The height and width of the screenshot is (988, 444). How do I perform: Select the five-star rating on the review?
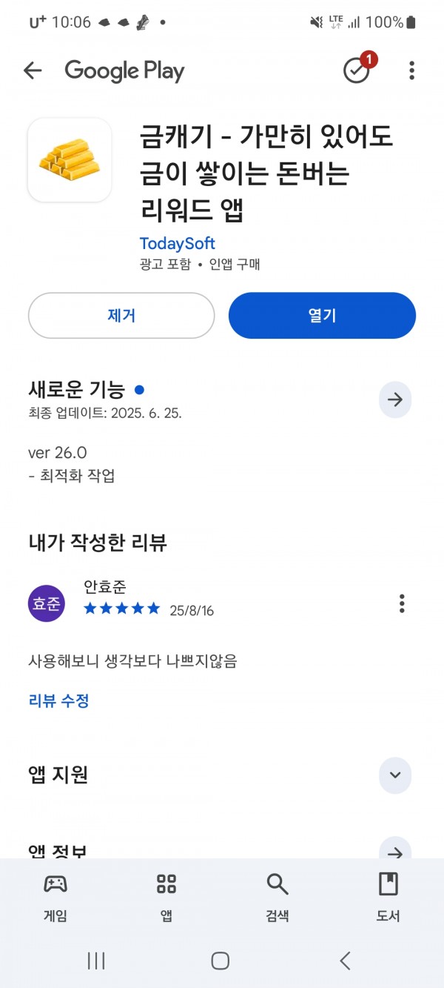click(x=122, y=609)
